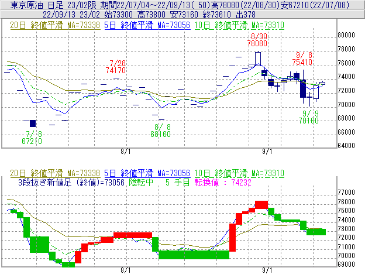Image resolution: width=365 pixels, height=278 pixels.
Task: Click the red block at lower chart peak
Action: click(261, 204)
